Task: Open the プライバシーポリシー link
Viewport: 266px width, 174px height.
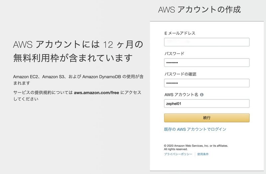Action: 178,154
